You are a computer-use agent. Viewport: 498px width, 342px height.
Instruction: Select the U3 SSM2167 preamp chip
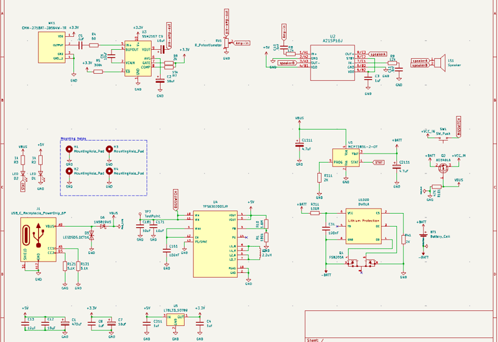(x=138, y=58)
